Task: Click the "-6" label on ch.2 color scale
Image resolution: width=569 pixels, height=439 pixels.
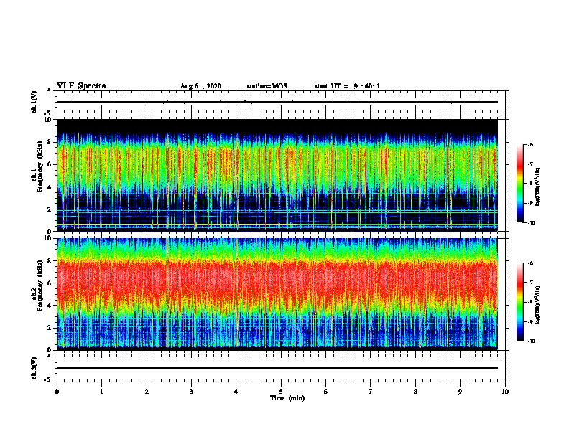Action: point(530,263)
